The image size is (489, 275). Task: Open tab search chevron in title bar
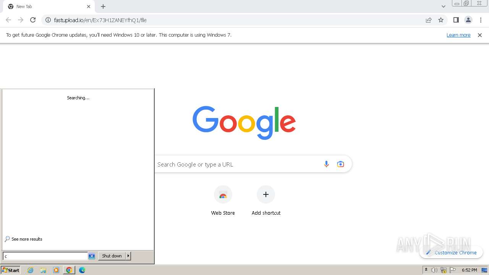point(443,6)
